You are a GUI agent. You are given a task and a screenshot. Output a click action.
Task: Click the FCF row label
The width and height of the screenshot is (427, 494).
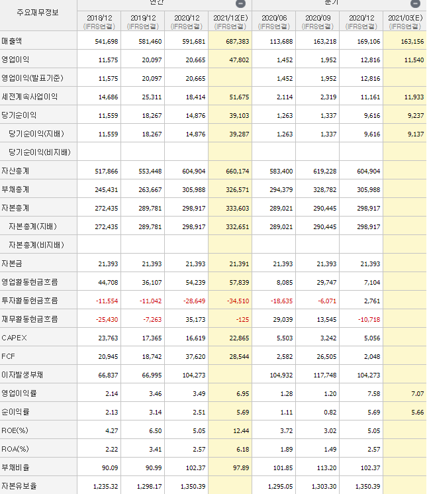coord(8,356)
